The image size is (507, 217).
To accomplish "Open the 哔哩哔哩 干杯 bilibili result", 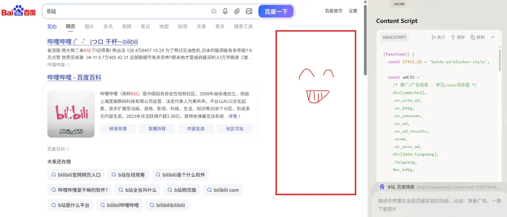I will click(x=93, y=42).
